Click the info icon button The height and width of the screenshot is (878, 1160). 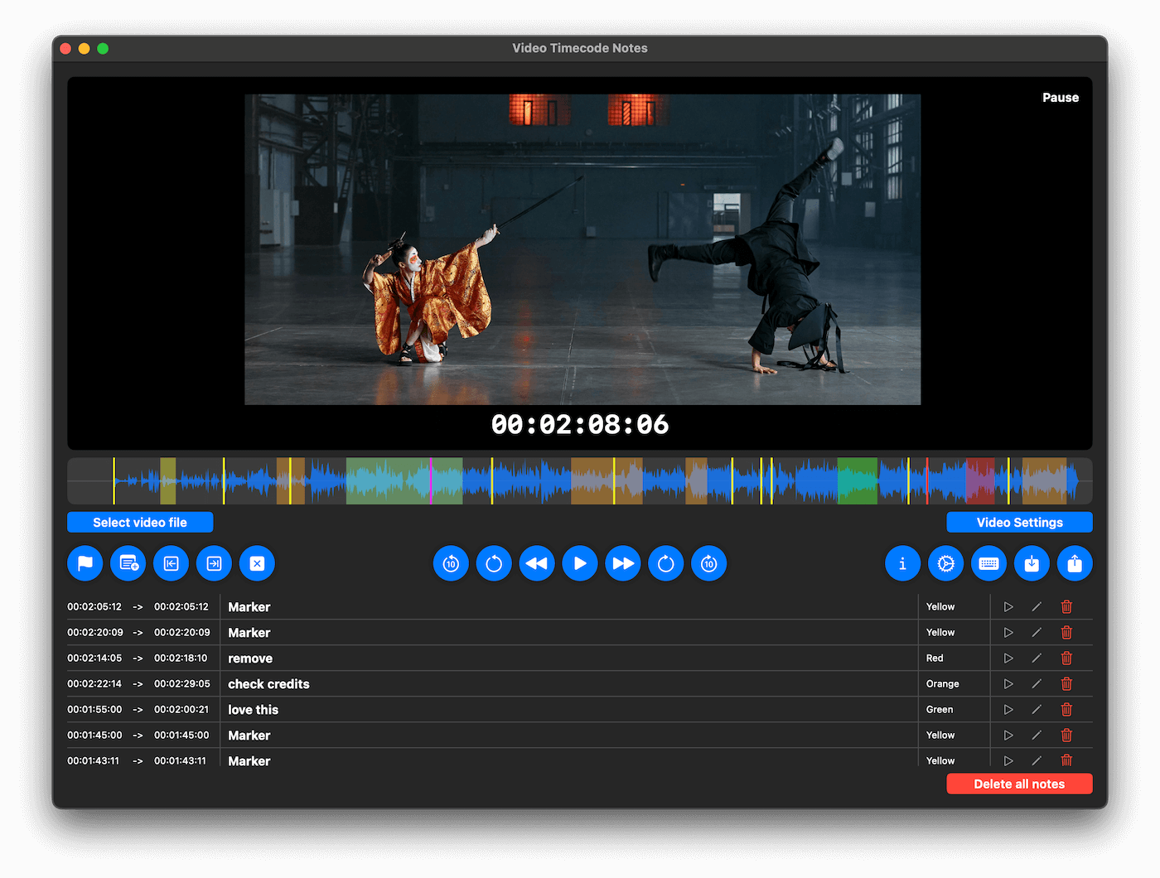(902, 564)
